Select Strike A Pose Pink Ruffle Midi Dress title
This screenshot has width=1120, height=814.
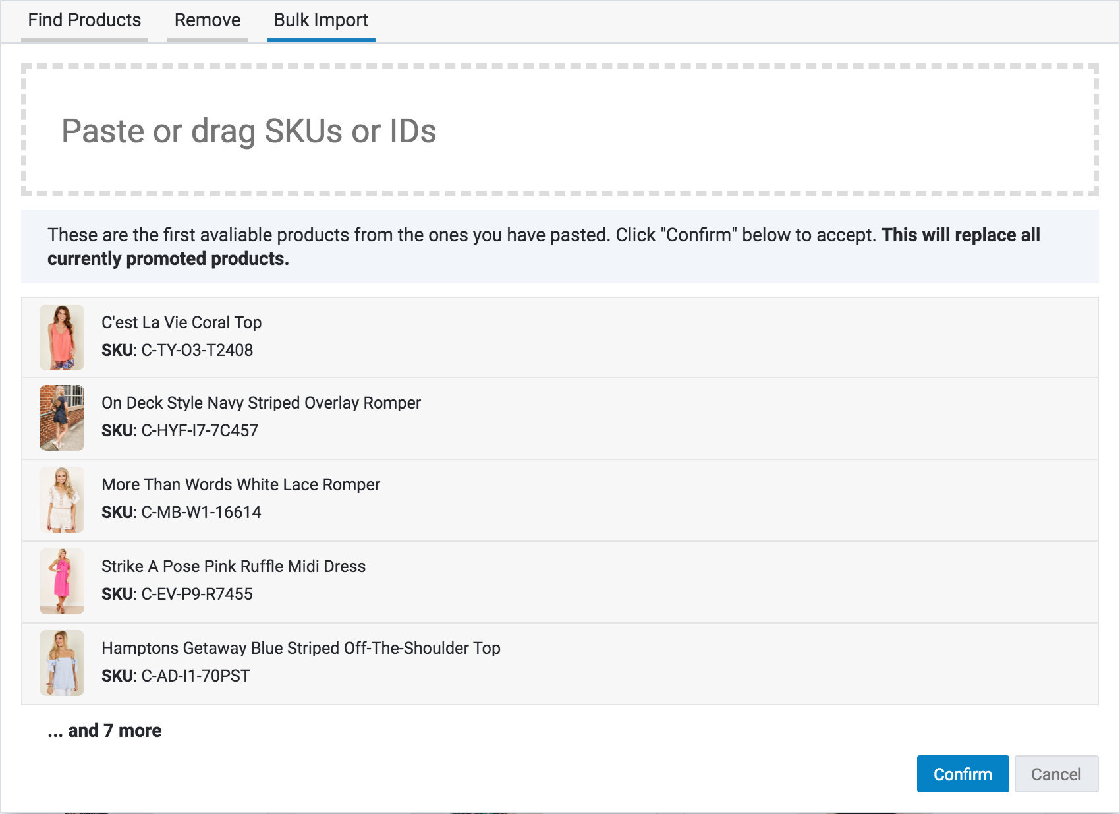point(233,566)
